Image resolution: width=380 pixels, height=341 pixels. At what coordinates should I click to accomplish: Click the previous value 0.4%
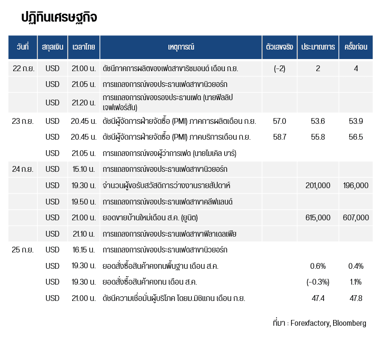[356, 266]
